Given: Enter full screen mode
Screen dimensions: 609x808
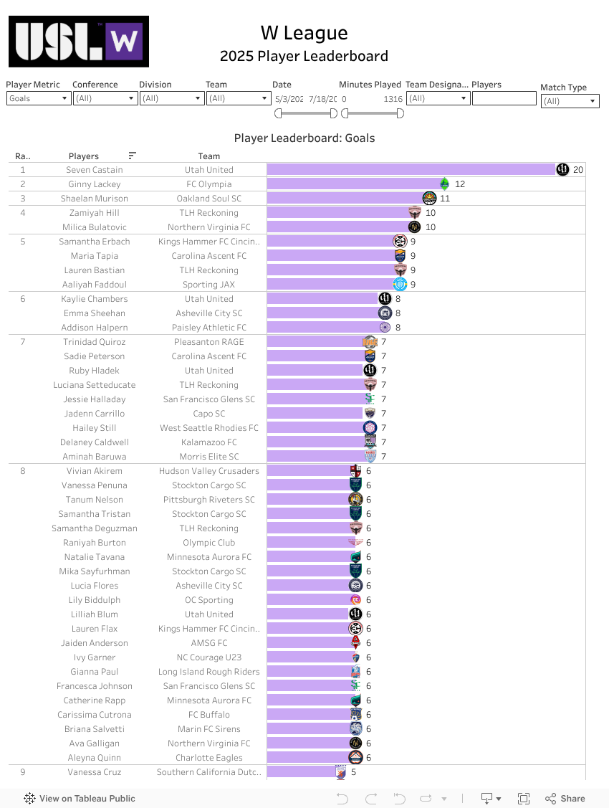Looking at the screenshot, I should (524, 799).
